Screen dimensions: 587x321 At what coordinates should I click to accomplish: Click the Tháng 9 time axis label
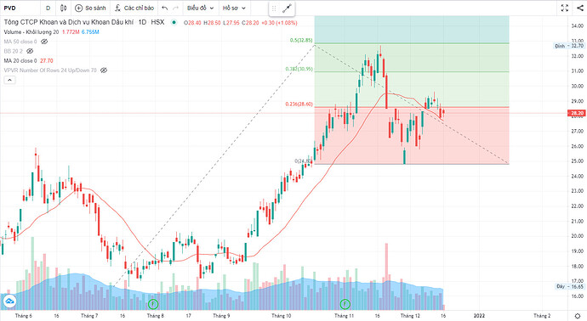click(222, 316)
